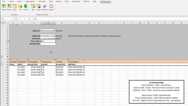Select the empty Receipt Date input cell

pos(48,44)
